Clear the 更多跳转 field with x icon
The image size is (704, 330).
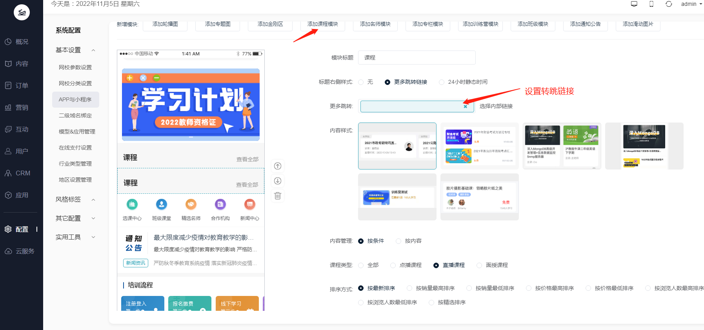[466, 106]
